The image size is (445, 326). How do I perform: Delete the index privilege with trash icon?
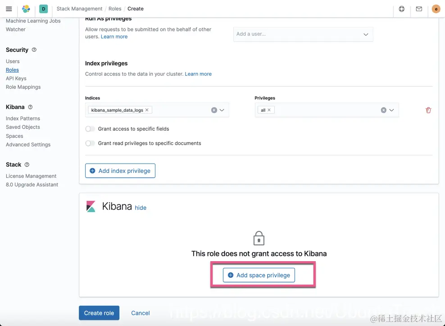coord(428,110)
